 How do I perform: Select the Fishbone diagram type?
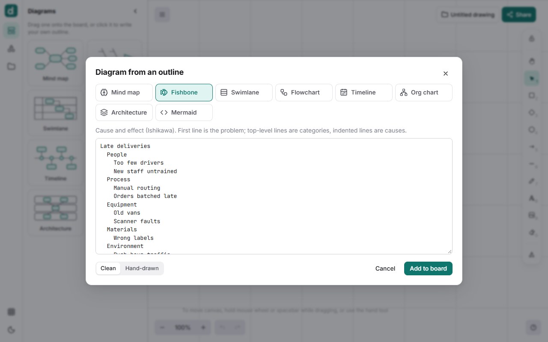pyautogui.click(x=184, y=92)
